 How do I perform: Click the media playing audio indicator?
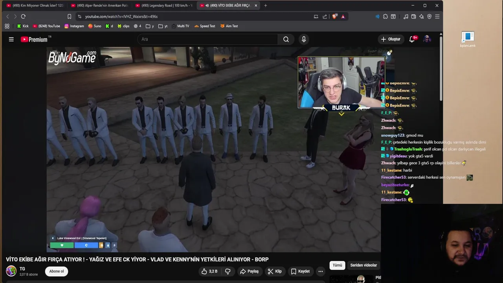(x=378, y=17)
